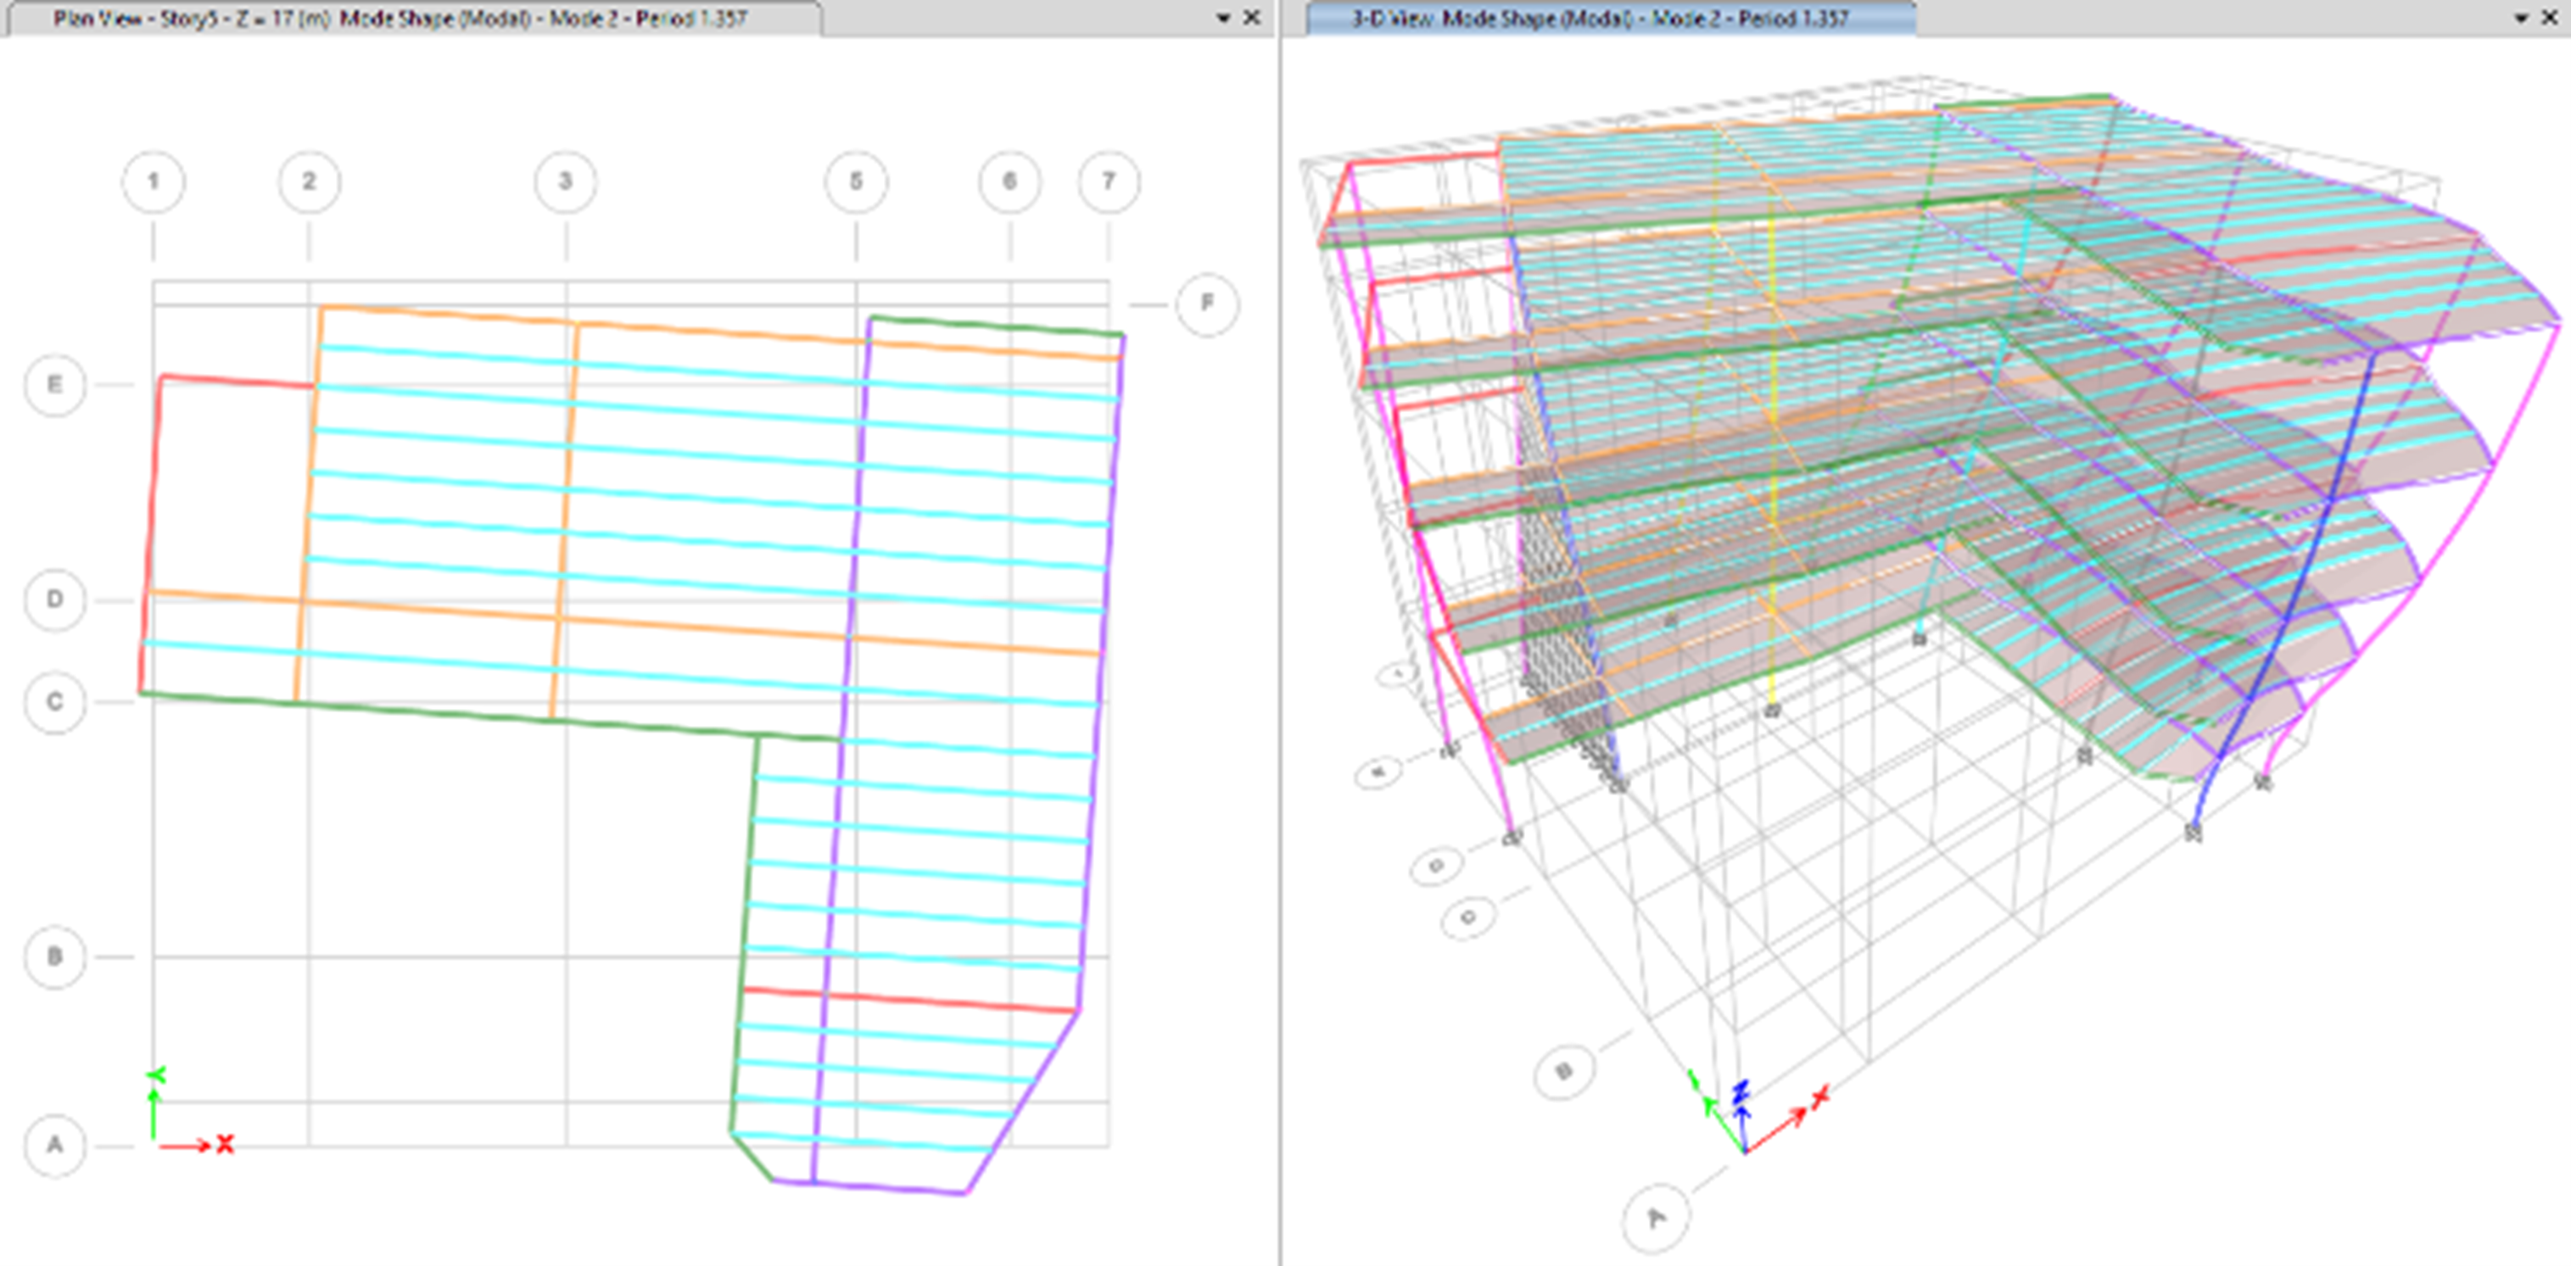
Task: Click grid bubble C on left side
Action: pos(55,702)
